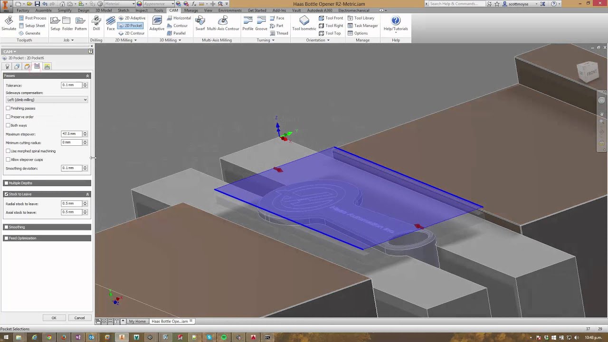Set the Tool Isometric orientation
Image resolution: width=608 pixels, height=342 pixels.
click(x=304, y=23)
